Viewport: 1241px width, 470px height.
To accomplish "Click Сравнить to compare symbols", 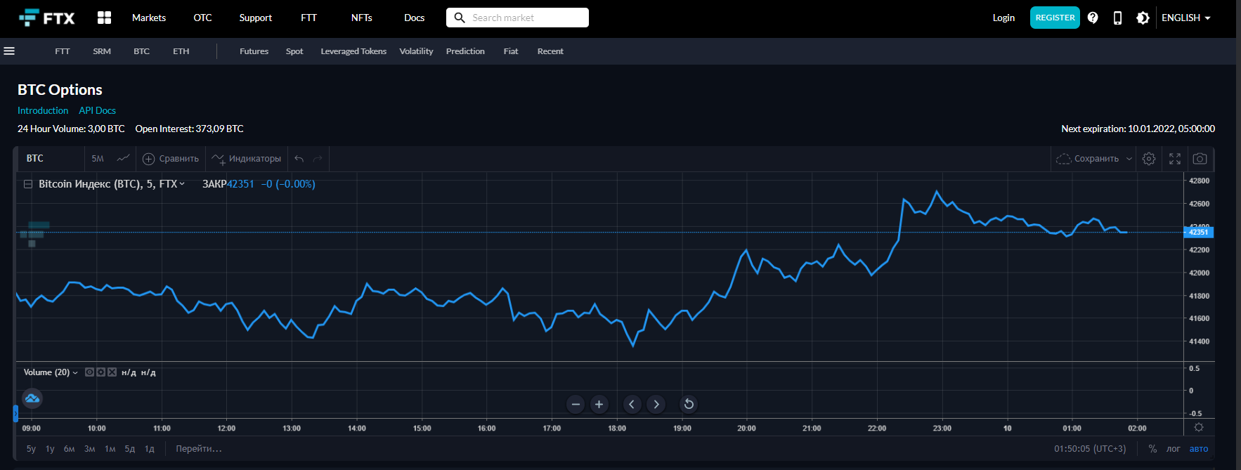I will pos(171,159).
